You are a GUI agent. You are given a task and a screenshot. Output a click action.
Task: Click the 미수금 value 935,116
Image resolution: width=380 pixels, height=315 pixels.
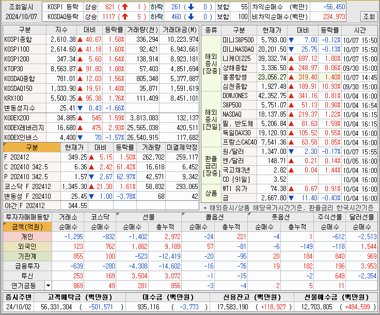pyautogui.click(x=148, y=307)
